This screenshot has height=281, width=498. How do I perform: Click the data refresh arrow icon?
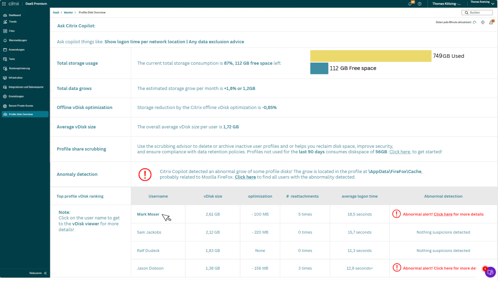point(474,22)
